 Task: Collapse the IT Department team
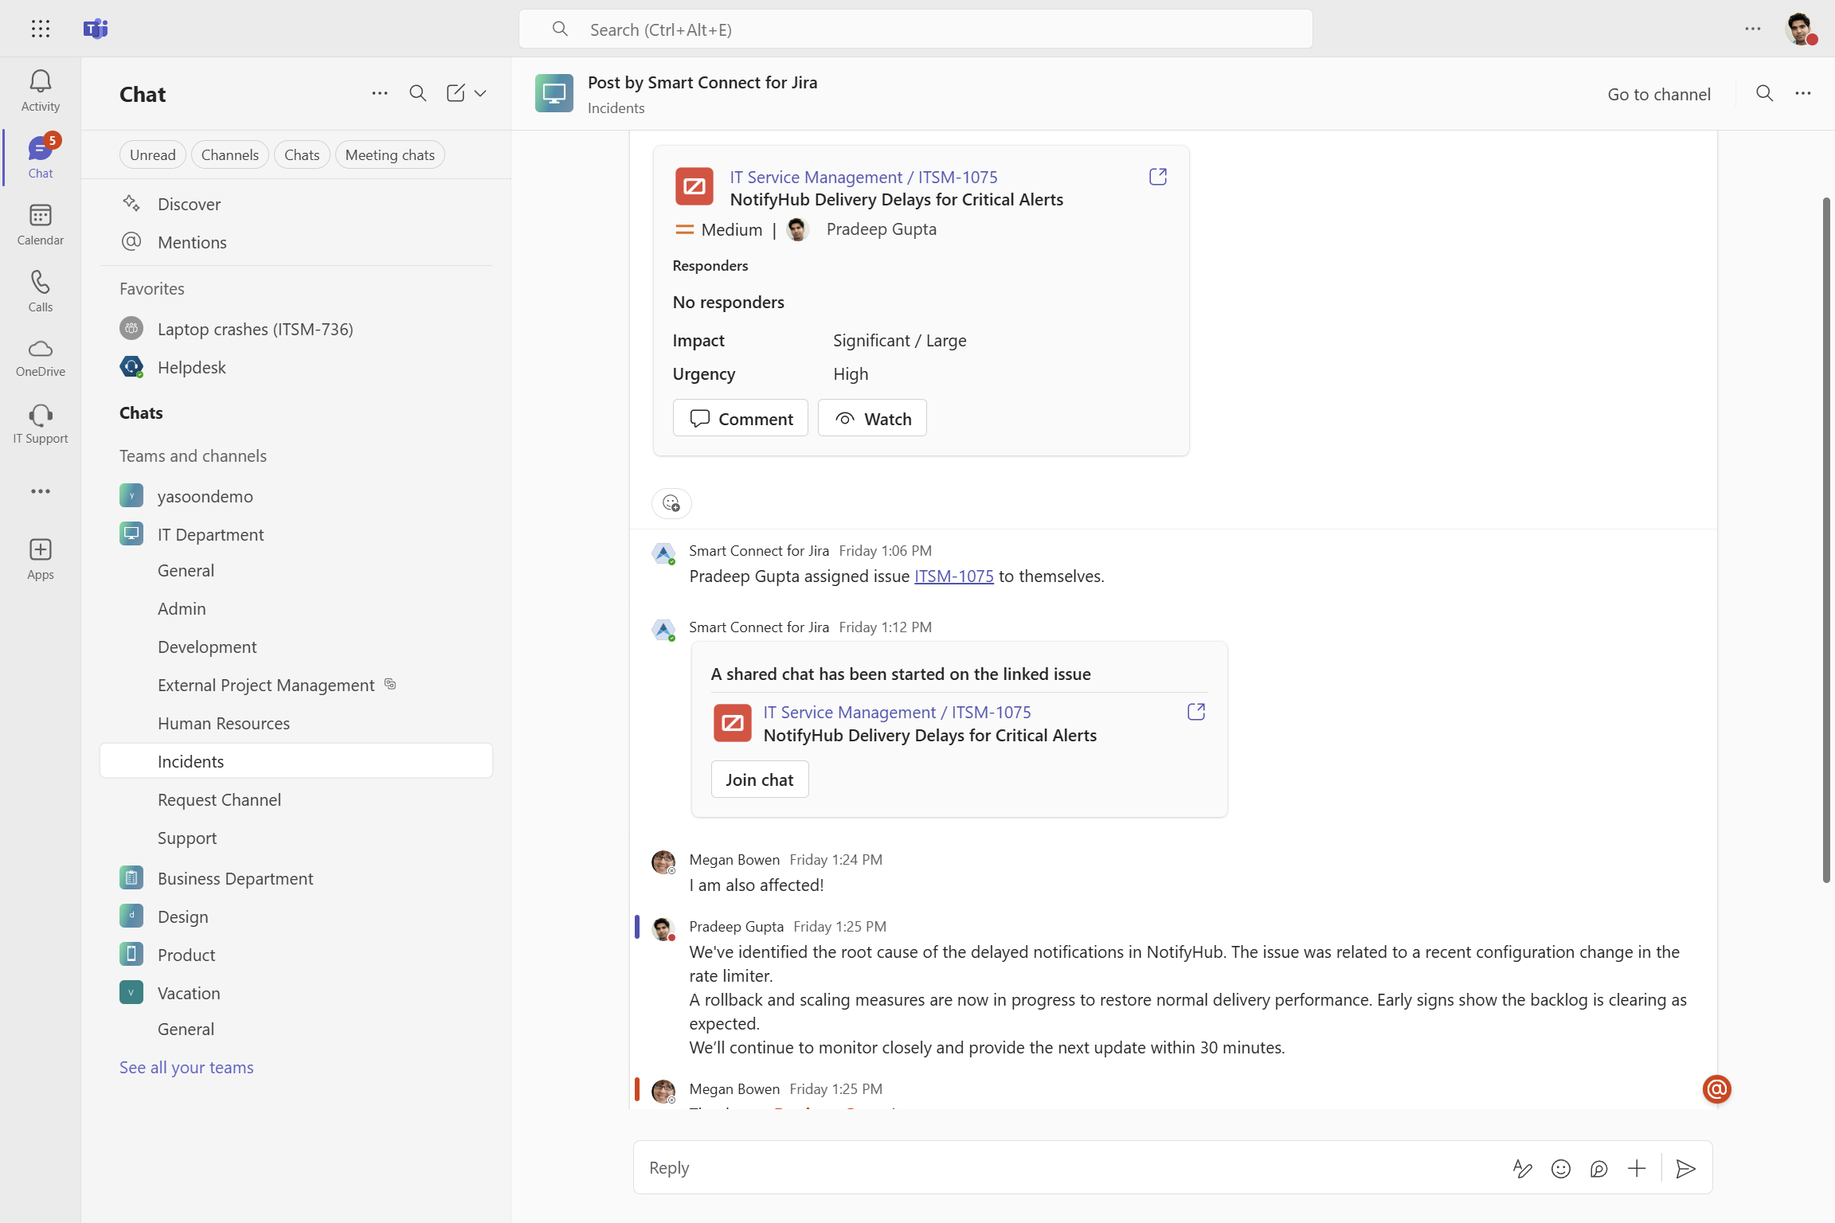tap(210, 534)
